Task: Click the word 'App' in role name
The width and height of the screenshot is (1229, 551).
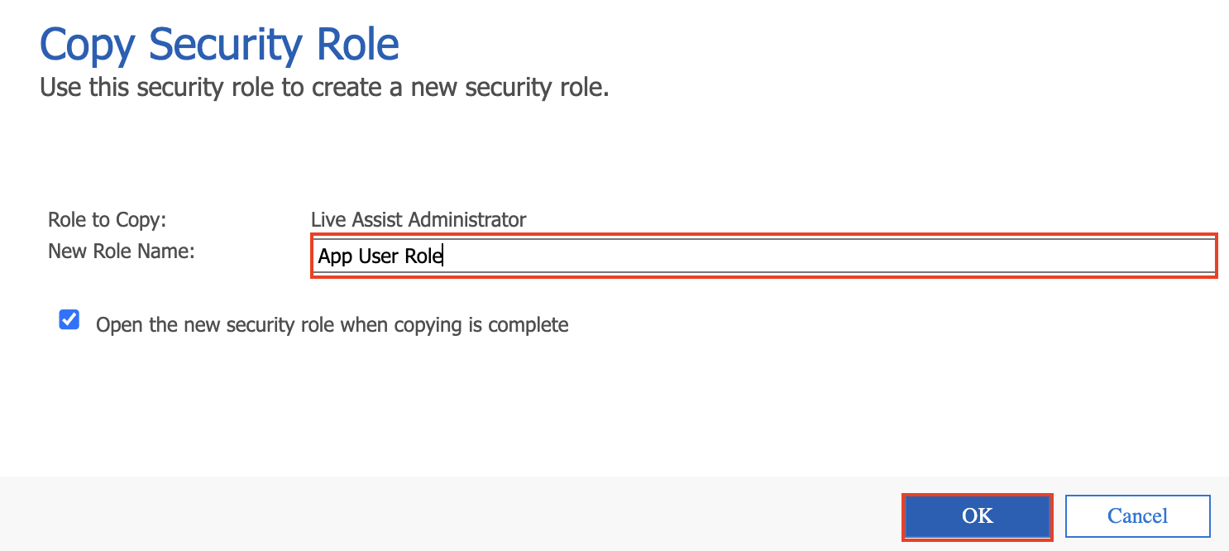Action: click(336, 257)
